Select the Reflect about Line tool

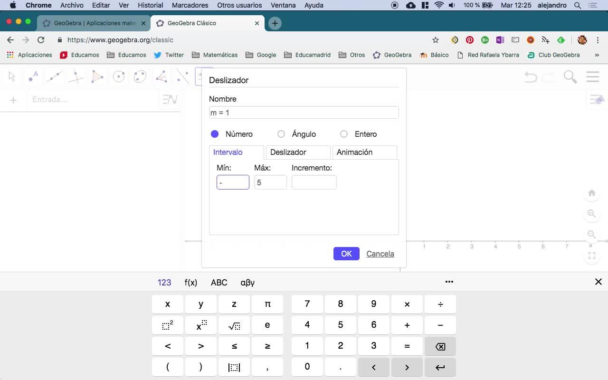click(x=182, y=76)
